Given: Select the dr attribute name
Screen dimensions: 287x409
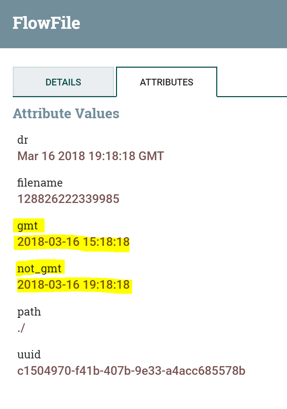Looking at the screenshot, I should pos(22,140).
